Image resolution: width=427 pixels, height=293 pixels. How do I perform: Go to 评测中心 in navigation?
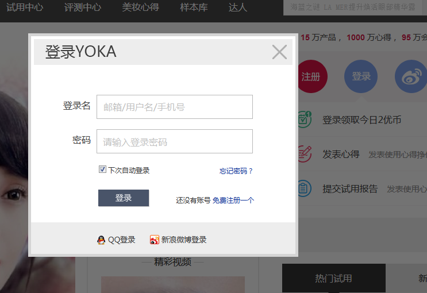(83, 7)
